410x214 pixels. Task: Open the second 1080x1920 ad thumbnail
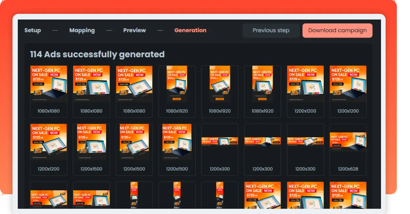[220, 92]
